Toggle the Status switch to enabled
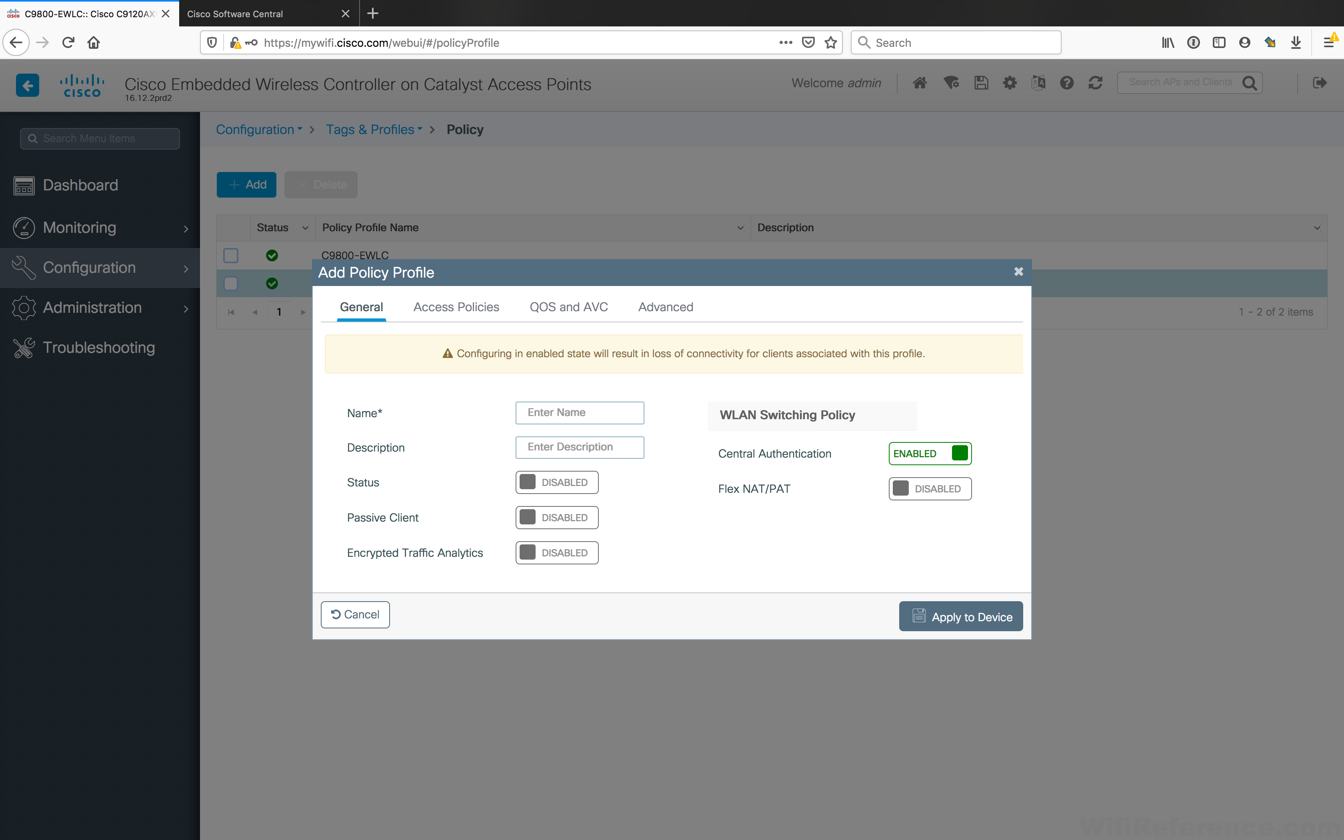This screenshot has width=1344, height=840. pyautogui.click(x=557, y=482)
